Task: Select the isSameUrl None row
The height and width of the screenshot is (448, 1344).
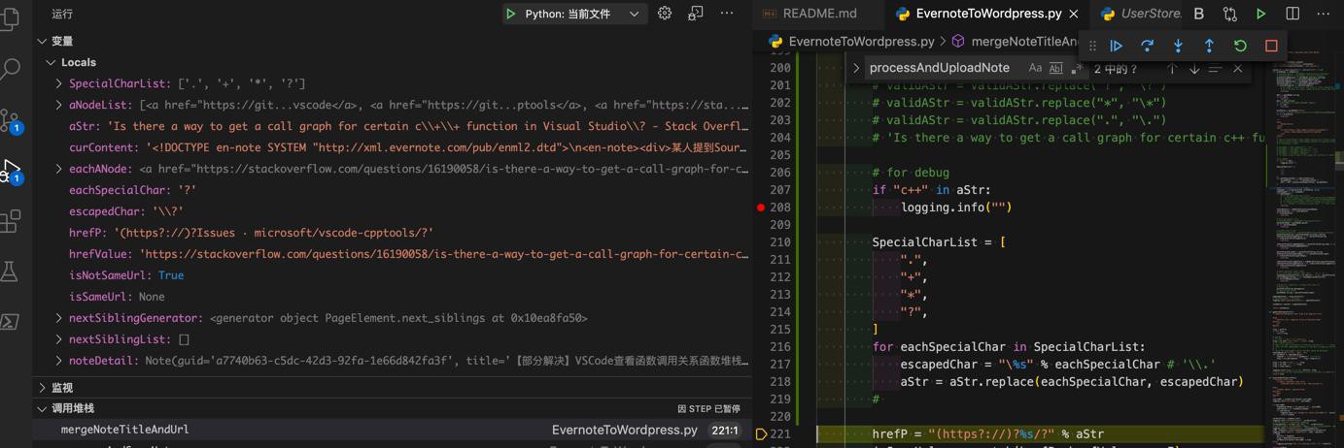Action: pyautogui.click(x=393, y=297)
